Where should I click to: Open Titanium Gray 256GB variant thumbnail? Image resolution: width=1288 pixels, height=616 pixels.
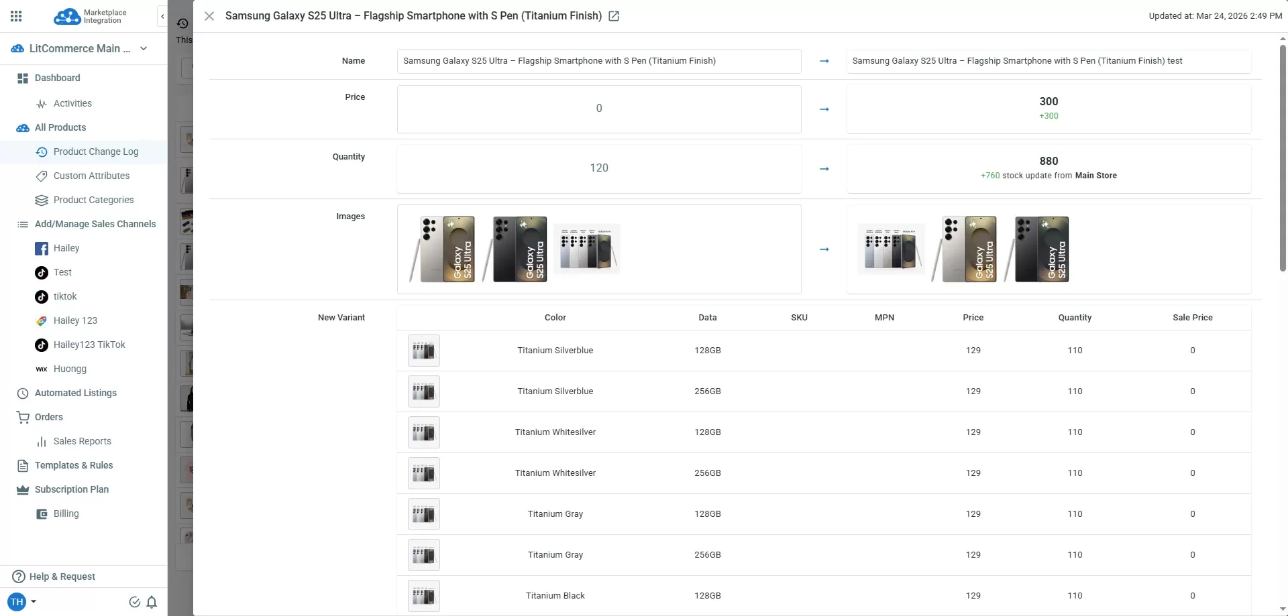424,555
